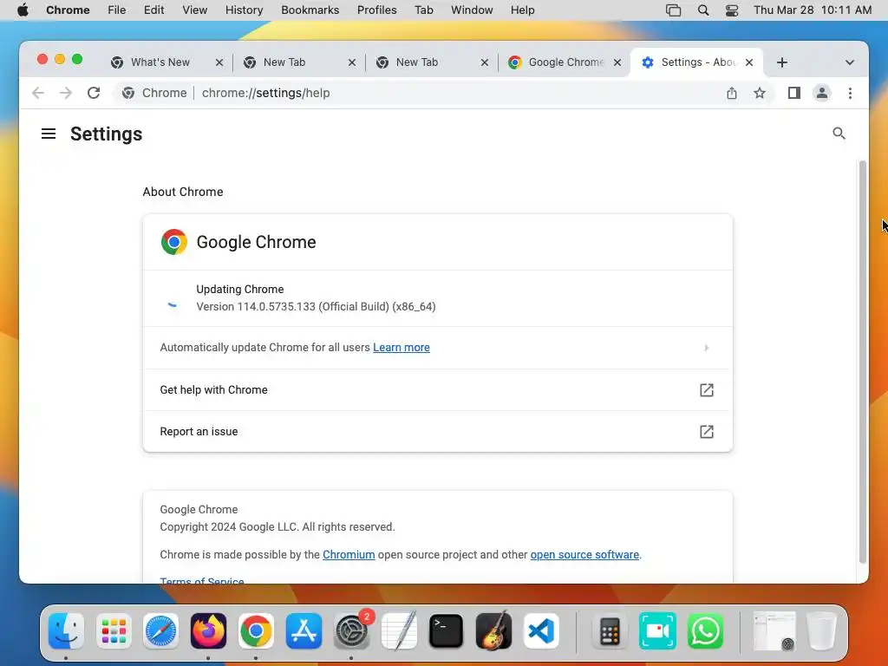Launch WhatsApp from the dock
Image resolution: width=888 pixels, height=666 pixels.
pos(705,630)
